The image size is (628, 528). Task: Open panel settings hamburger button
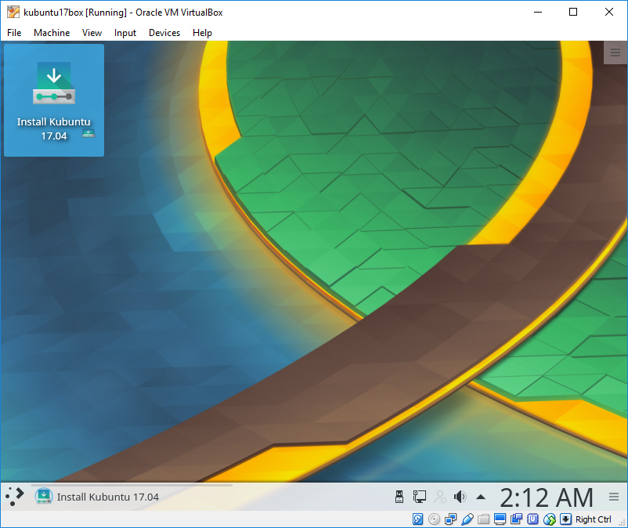click(x=614, y=497)
